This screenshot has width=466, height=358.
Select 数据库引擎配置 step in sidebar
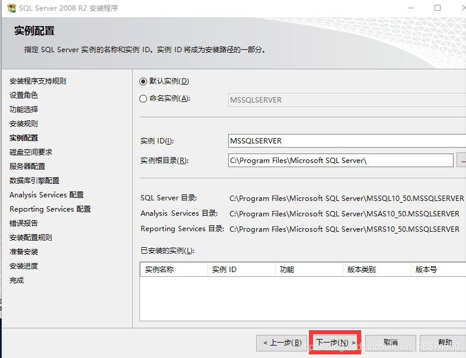tap(34, 181)
